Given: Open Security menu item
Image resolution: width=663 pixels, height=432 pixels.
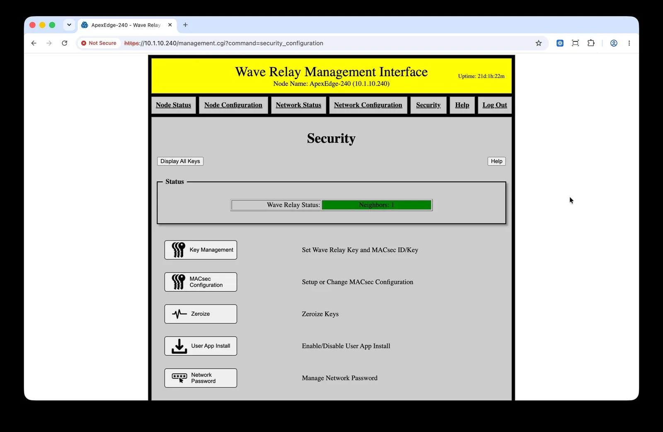Looking at the screenshot, I should [428, 105].
